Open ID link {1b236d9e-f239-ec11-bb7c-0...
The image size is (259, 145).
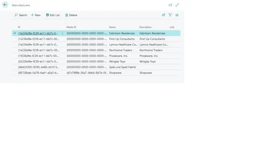[x=38, y=33]
